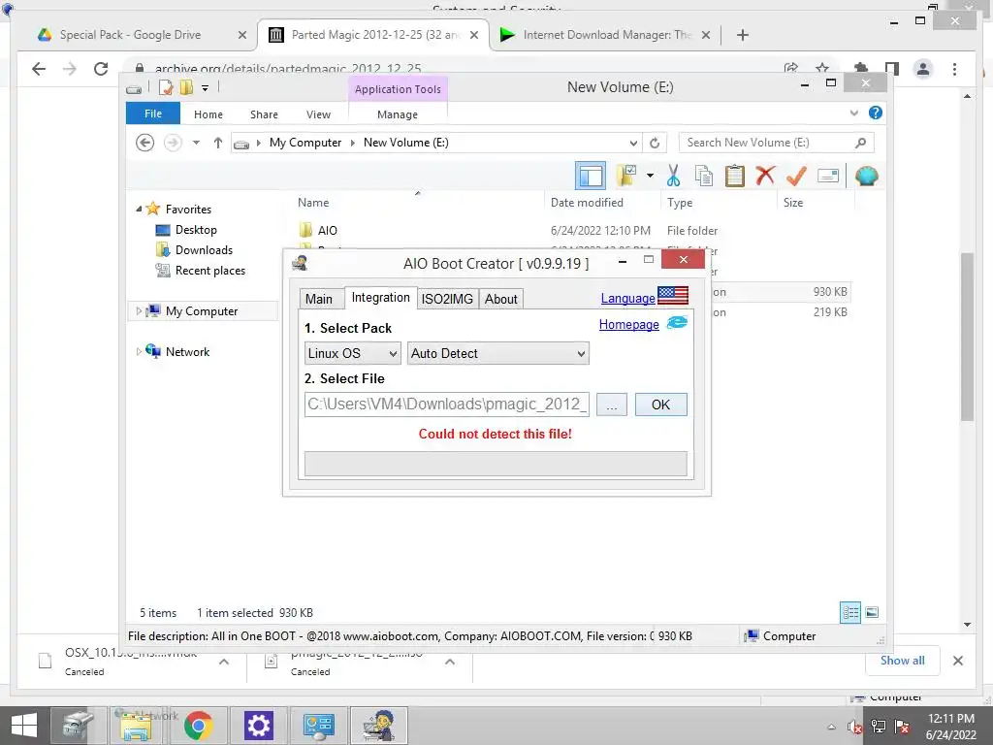Open Chrome from the taskbar
Screen dimensions: 993x745
point(198,726)
